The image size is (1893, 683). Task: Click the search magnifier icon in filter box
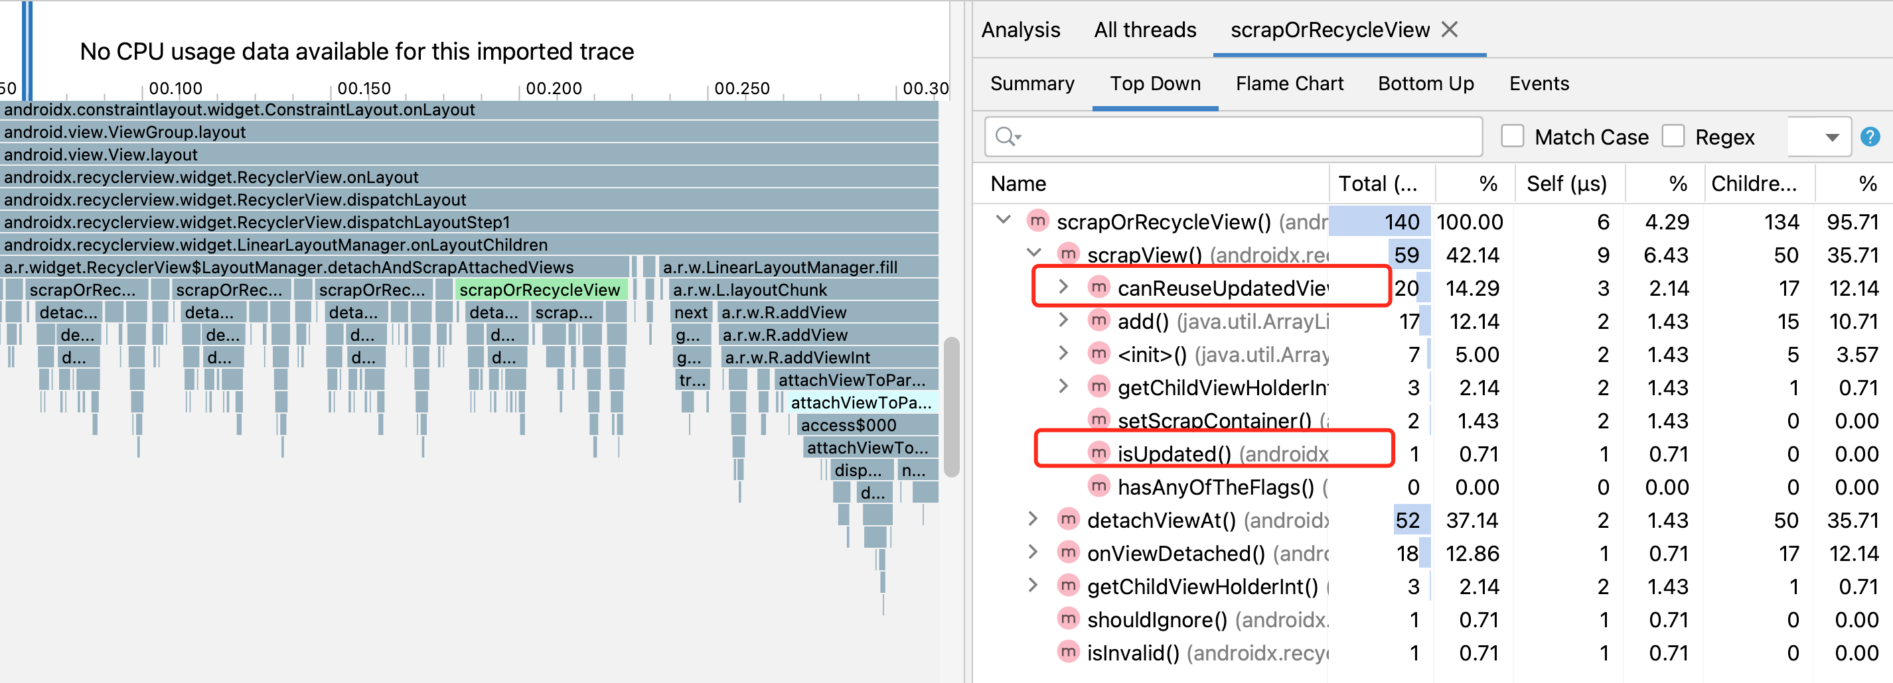1006,137
